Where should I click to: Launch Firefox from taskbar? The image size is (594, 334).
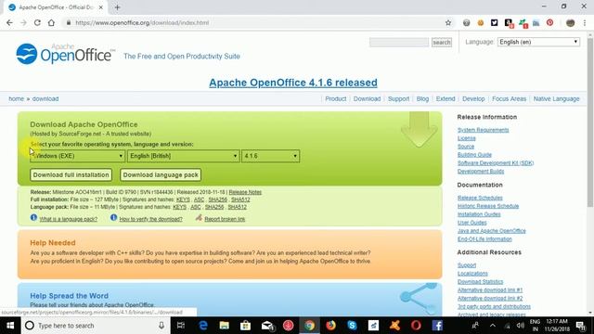[x=330, y=326]
